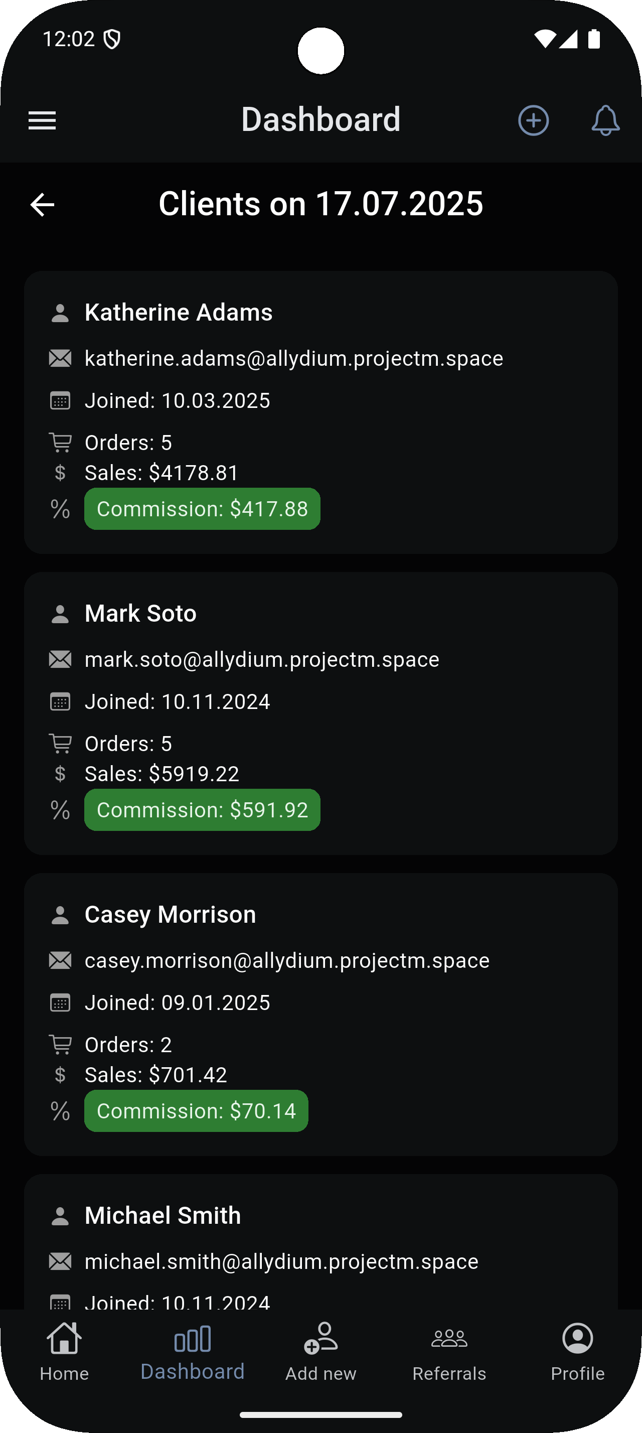Tap the percent icon on Katherine's card

click(60, 509)
